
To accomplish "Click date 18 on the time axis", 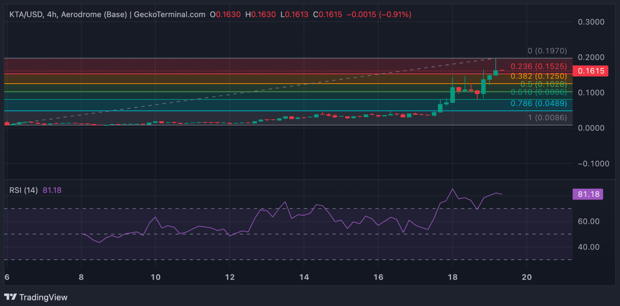I will tap(453, 277).
